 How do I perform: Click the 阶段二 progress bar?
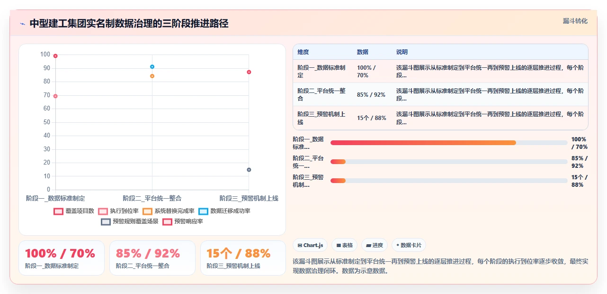[x=449, y=162]
